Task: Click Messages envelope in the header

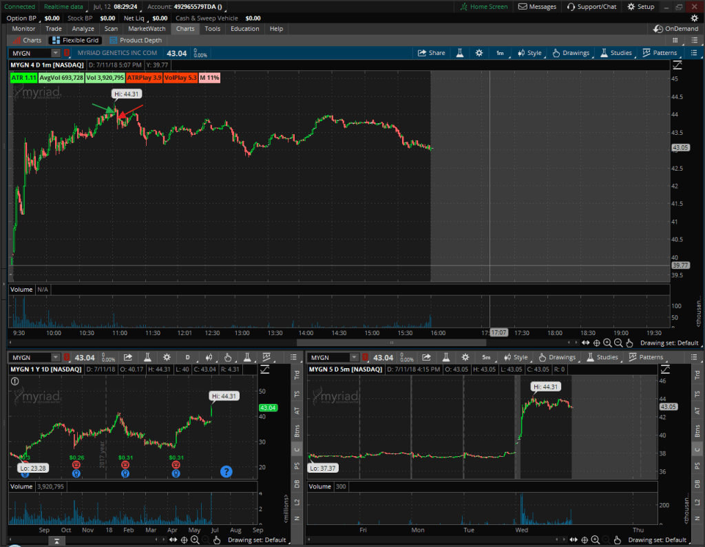Action: point(537,7)
